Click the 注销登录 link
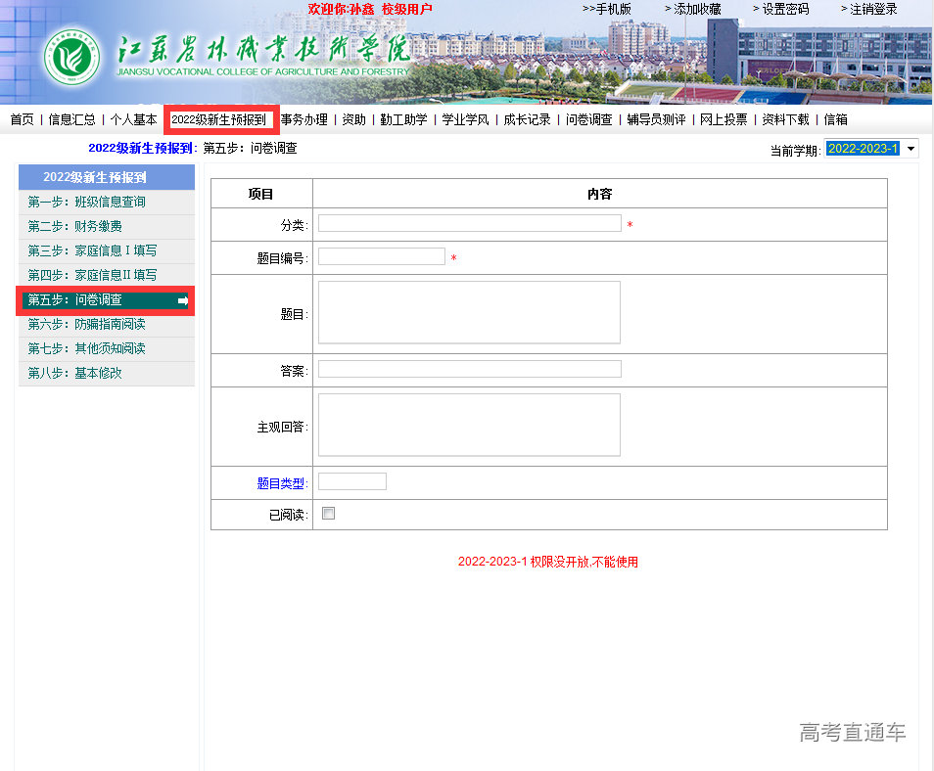 point(872,9)
